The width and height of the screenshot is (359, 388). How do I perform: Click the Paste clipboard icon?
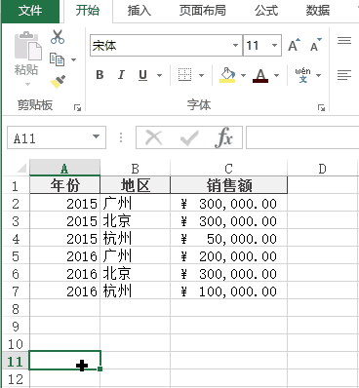(28, 46)
